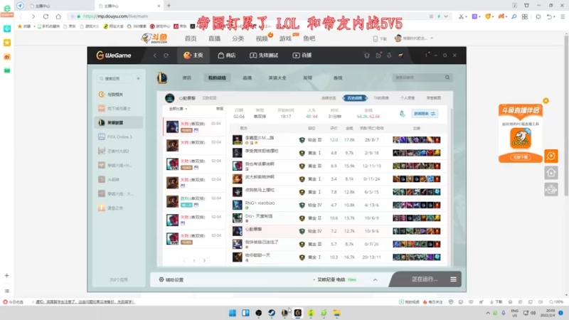Viewport: 569px width, 320px height.
Task: Click the summoner search magnifier icon
Action: click(447, 78)
